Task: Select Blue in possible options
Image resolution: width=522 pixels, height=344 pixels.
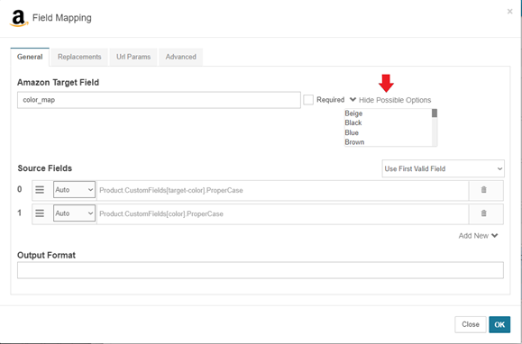Action: tap(352, 132)
